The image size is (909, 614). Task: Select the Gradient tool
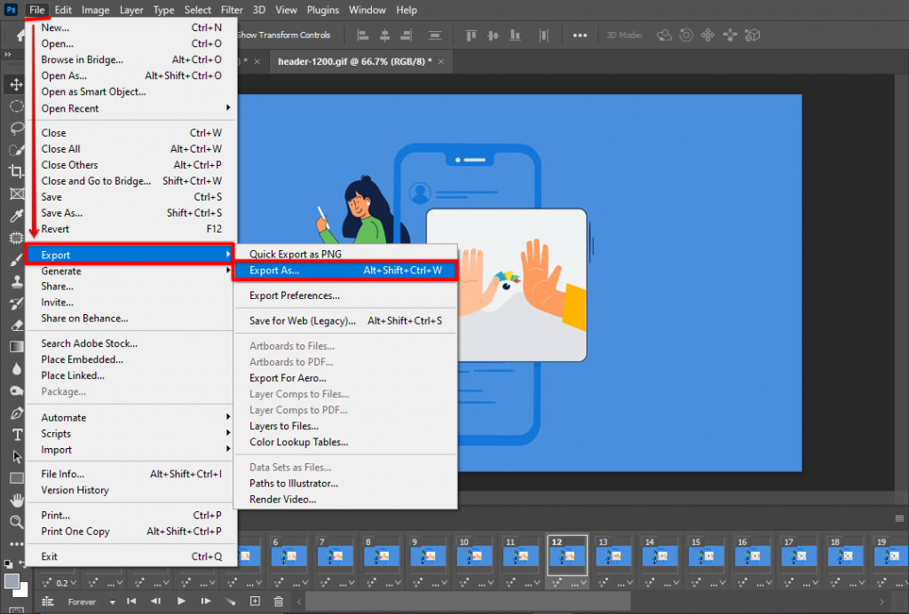click(x=15, y=346)
